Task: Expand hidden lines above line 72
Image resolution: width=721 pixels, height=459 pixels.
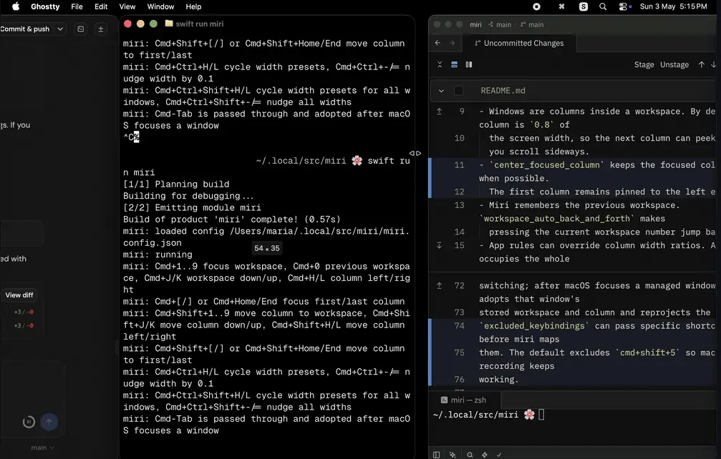Action: (439, 285)
